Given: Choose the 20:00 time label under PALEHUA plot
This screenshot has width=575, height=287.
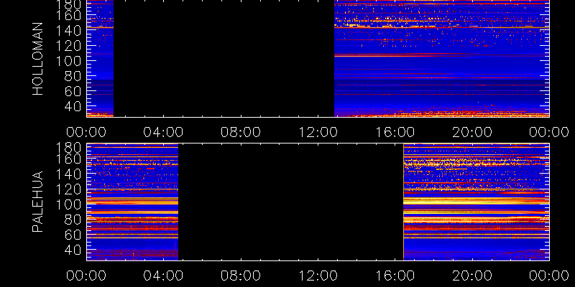Looking at the screenshot, I should 472,276.
